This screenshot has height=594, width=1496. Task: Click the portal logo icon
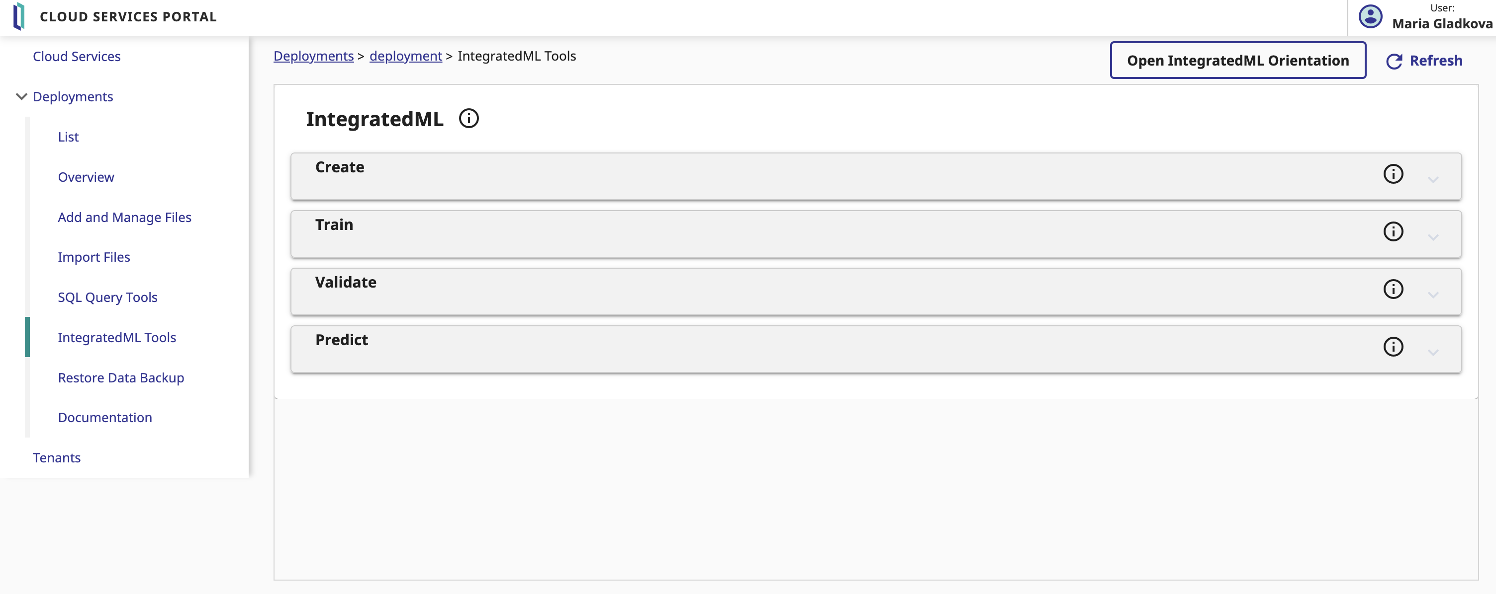(x=19, y=16)
